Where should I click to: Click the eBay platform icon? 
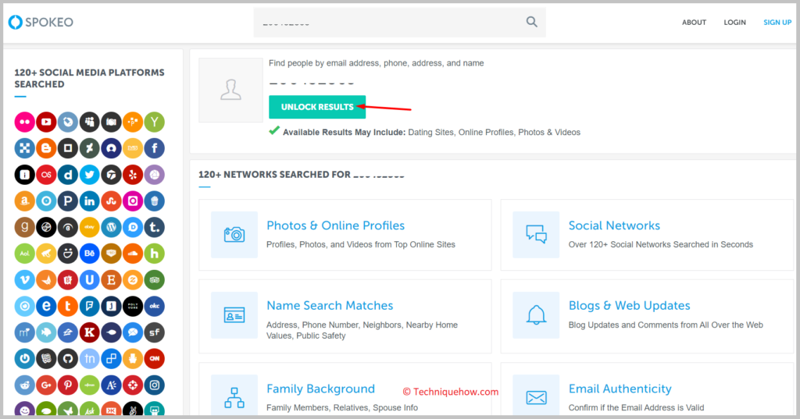coord(89,227)
